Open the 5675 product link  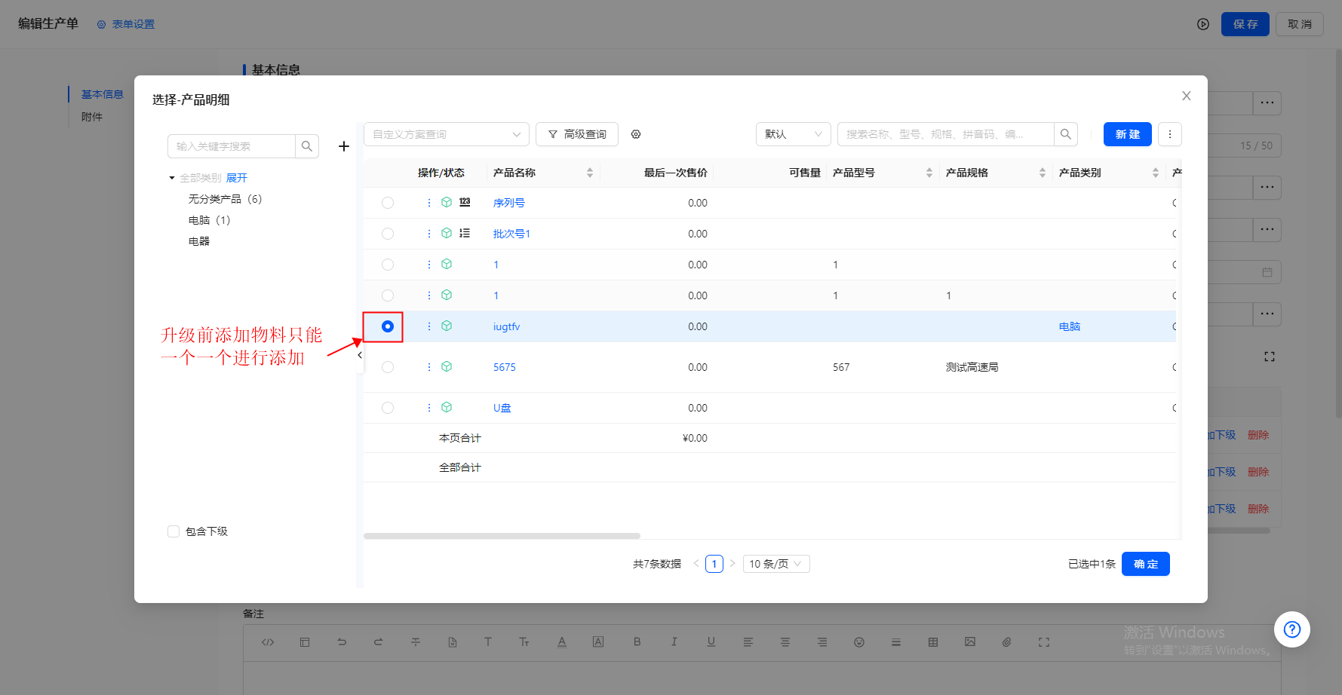tap(505, 367)
